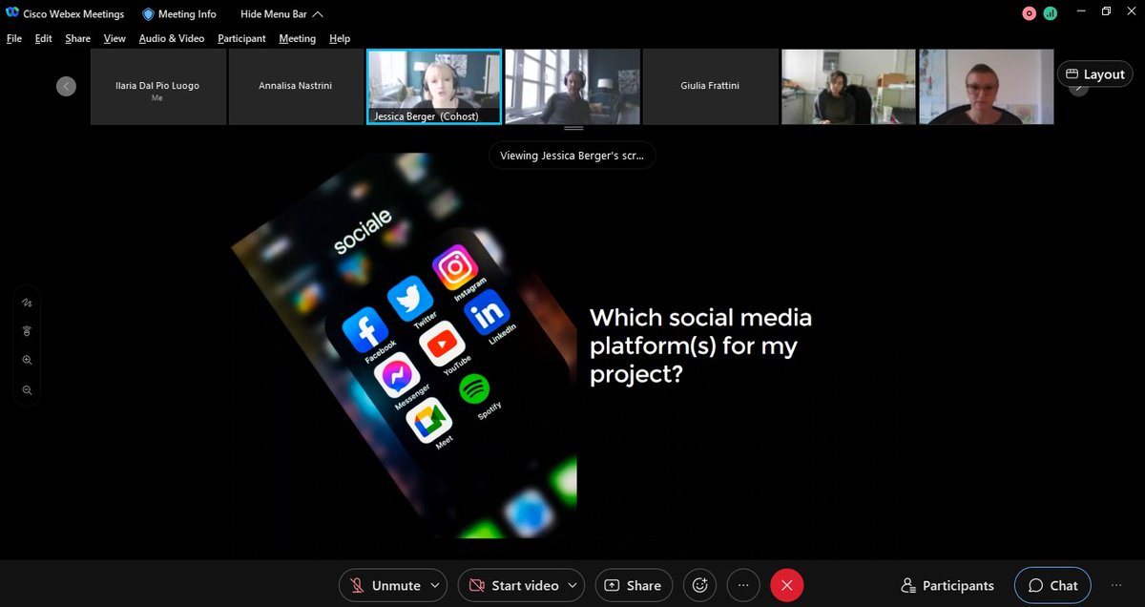Show more participants with right arrow
Screen dimensions: 1145x607
(1078, 88)
